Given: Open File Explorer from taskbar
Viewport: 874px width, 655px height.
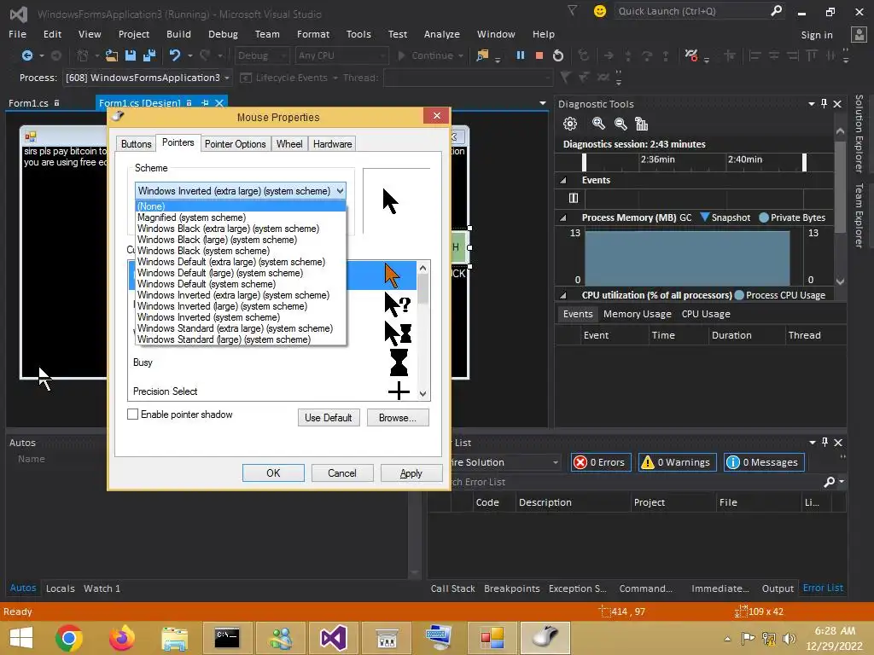Looking at the screenshot, I should pos(174,638).
